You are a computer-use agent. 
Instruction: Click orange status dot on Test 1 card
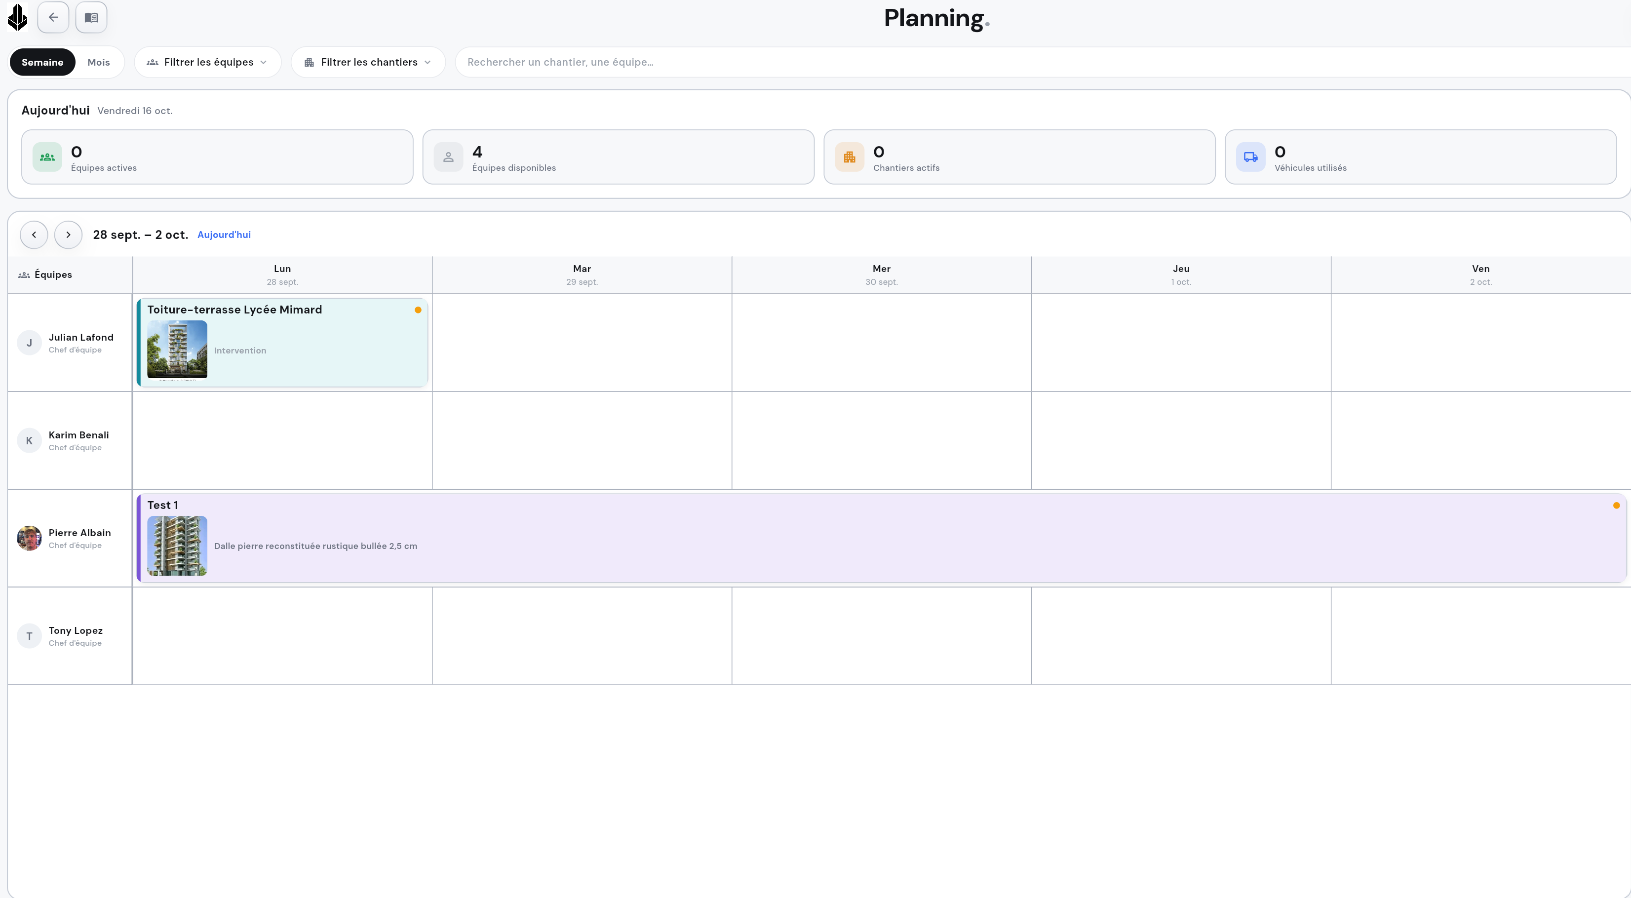pyautogui.click(x=1616, y=506)
